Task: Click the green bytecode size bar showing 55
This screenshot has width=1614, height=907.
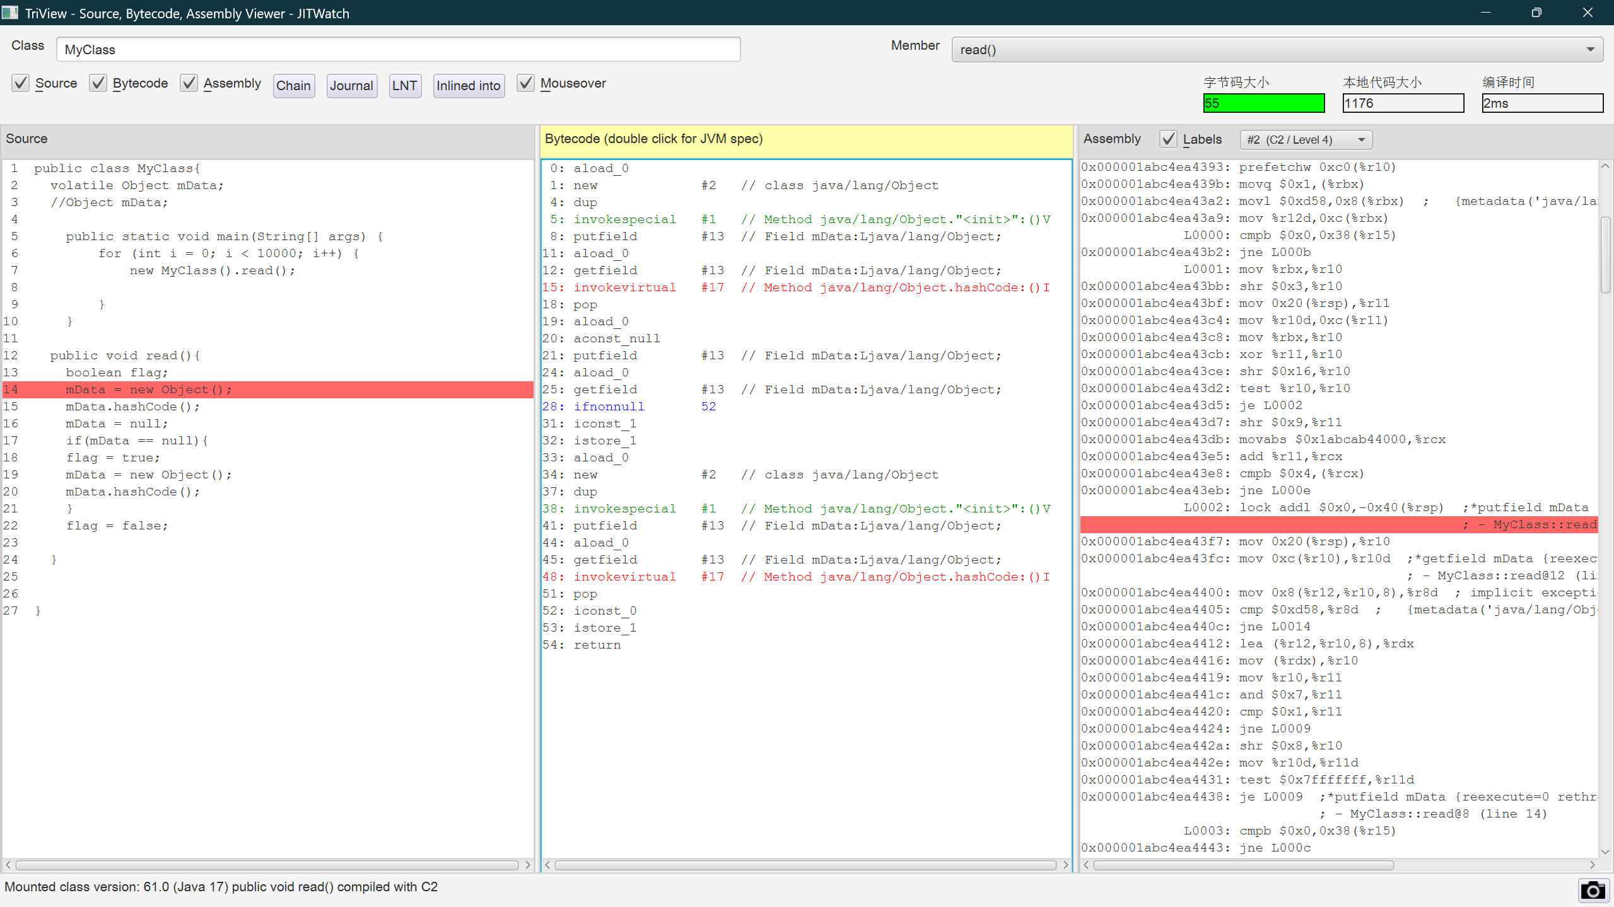Action: pos(1264,103)
